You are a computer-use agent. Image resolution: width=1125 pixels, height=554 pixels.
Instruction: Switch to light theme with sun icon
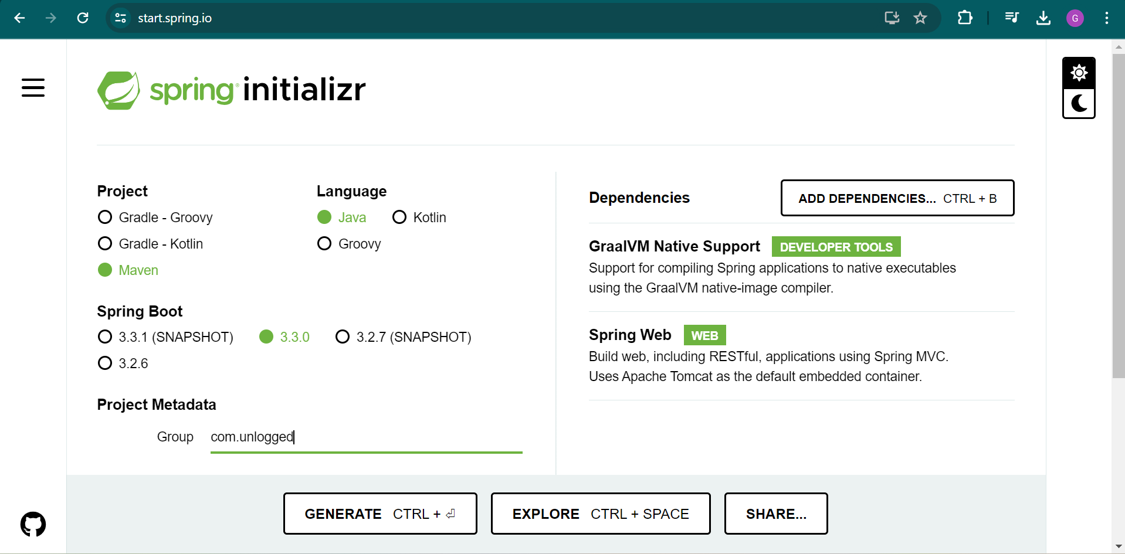[1079, 73]
